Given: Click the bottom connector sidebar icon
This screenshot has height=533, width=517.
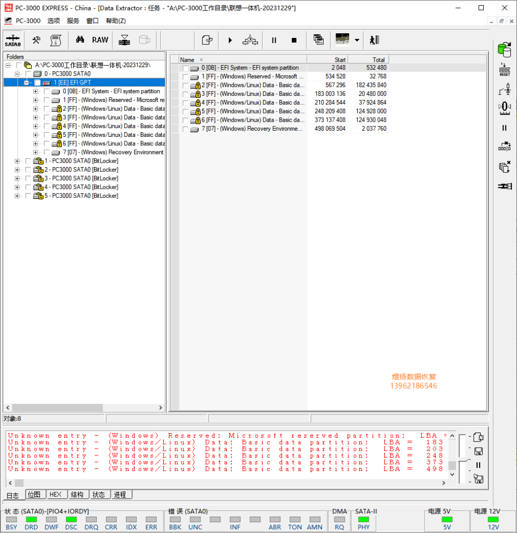Looking at the screenshot, I should point(505,186).
